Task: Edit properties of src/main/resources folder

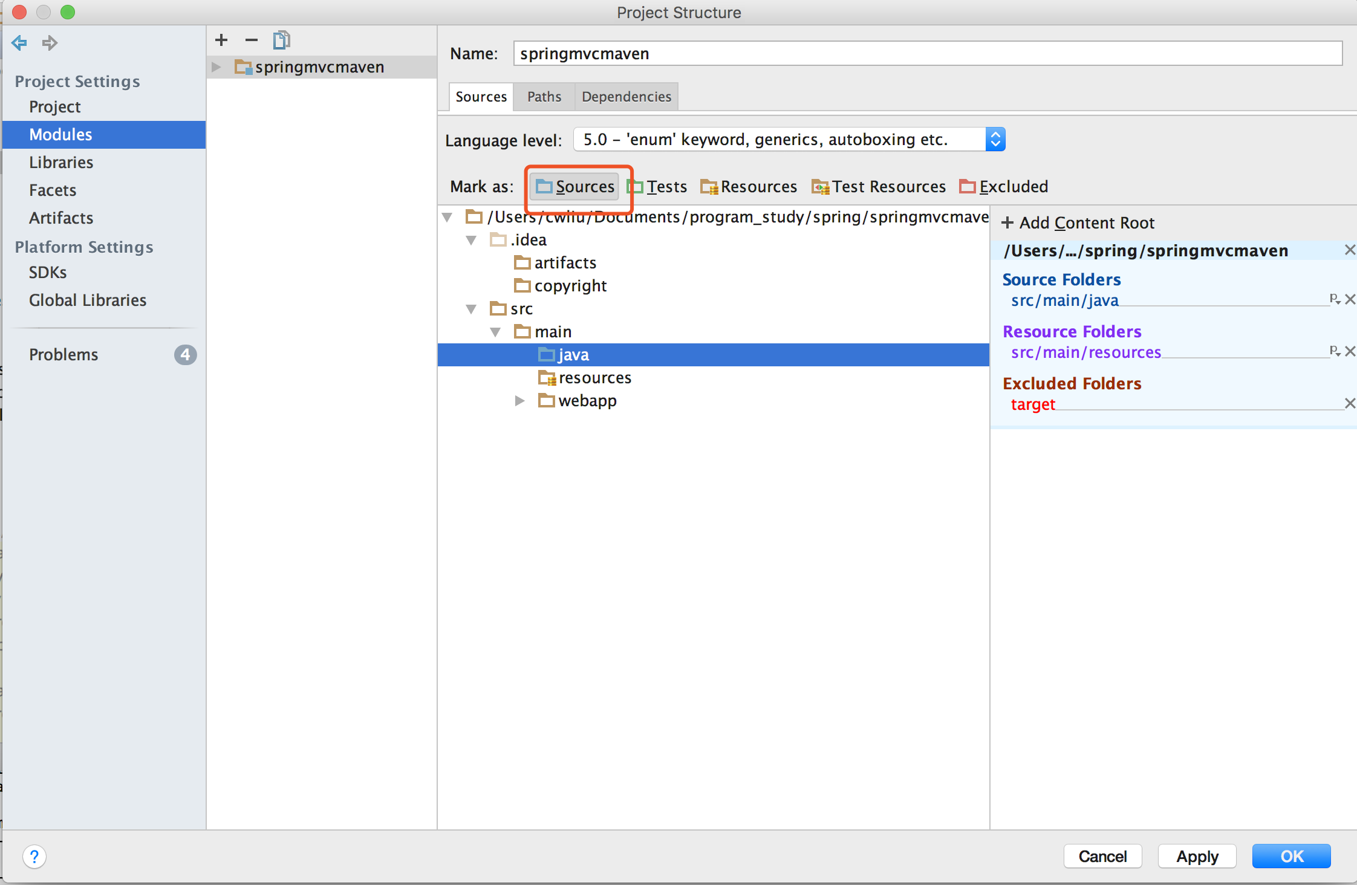Action: 1335,351
